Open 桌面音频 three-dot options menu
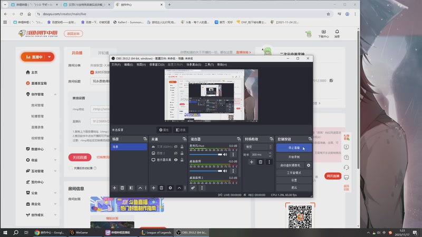This screenshot has height=237, width=422. (x=233, y=171)
